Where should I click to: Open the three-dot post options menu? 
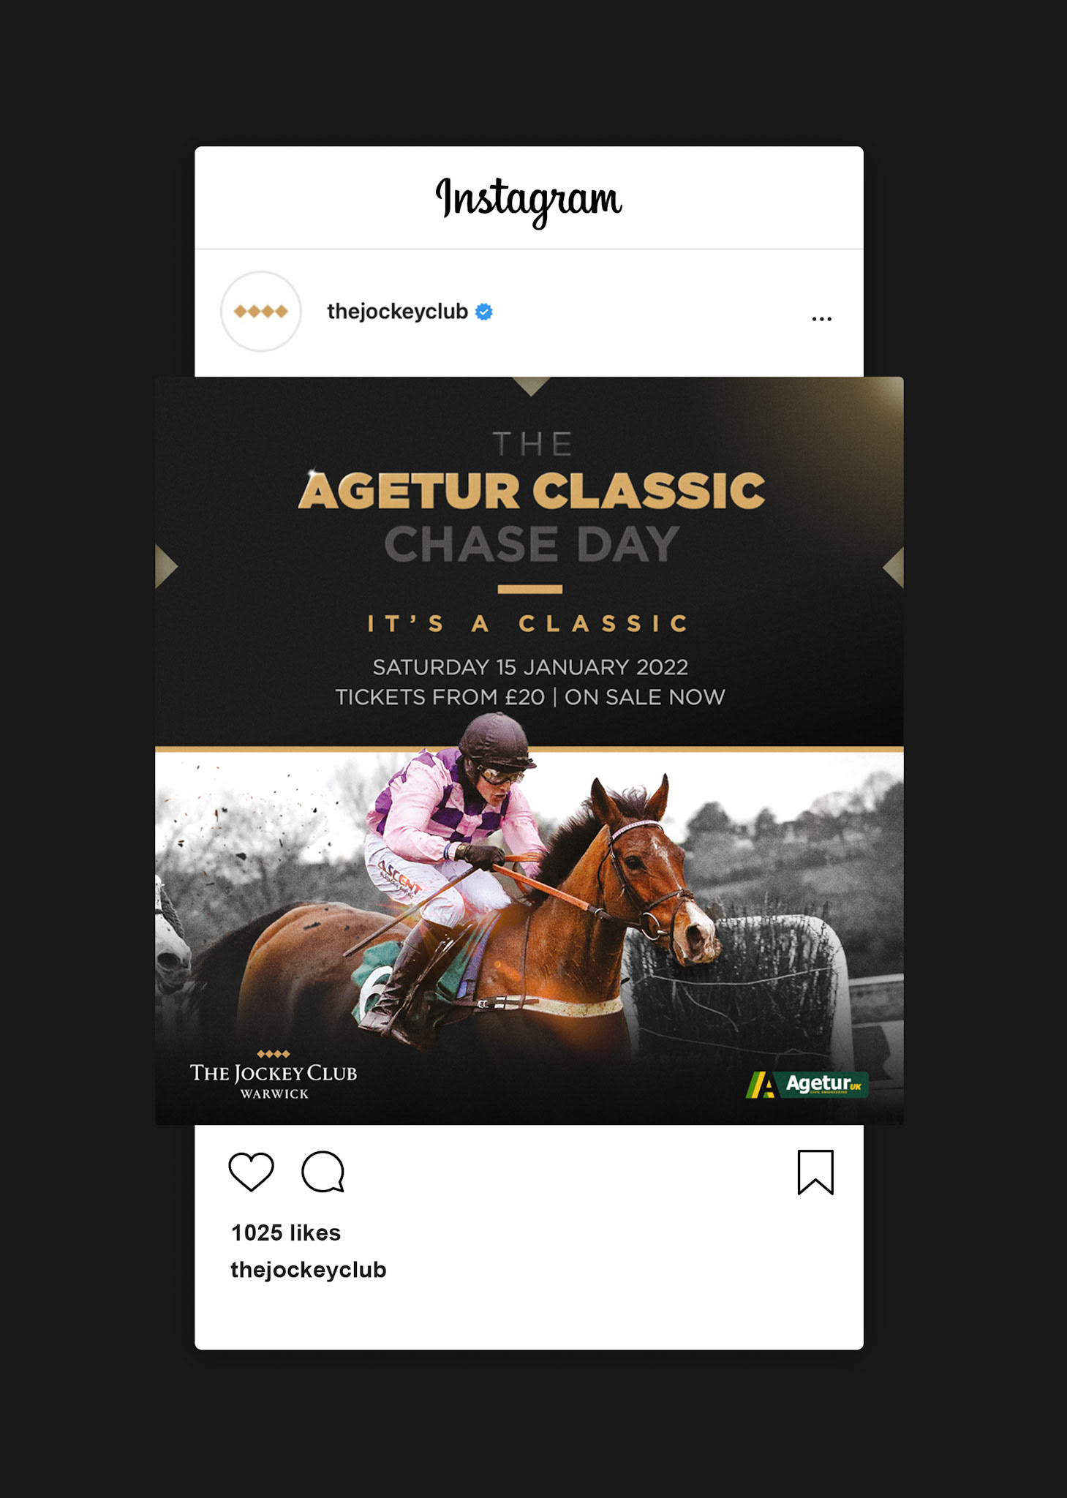click(x=821, y=319)
